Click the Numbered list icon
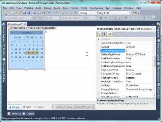 134,18
